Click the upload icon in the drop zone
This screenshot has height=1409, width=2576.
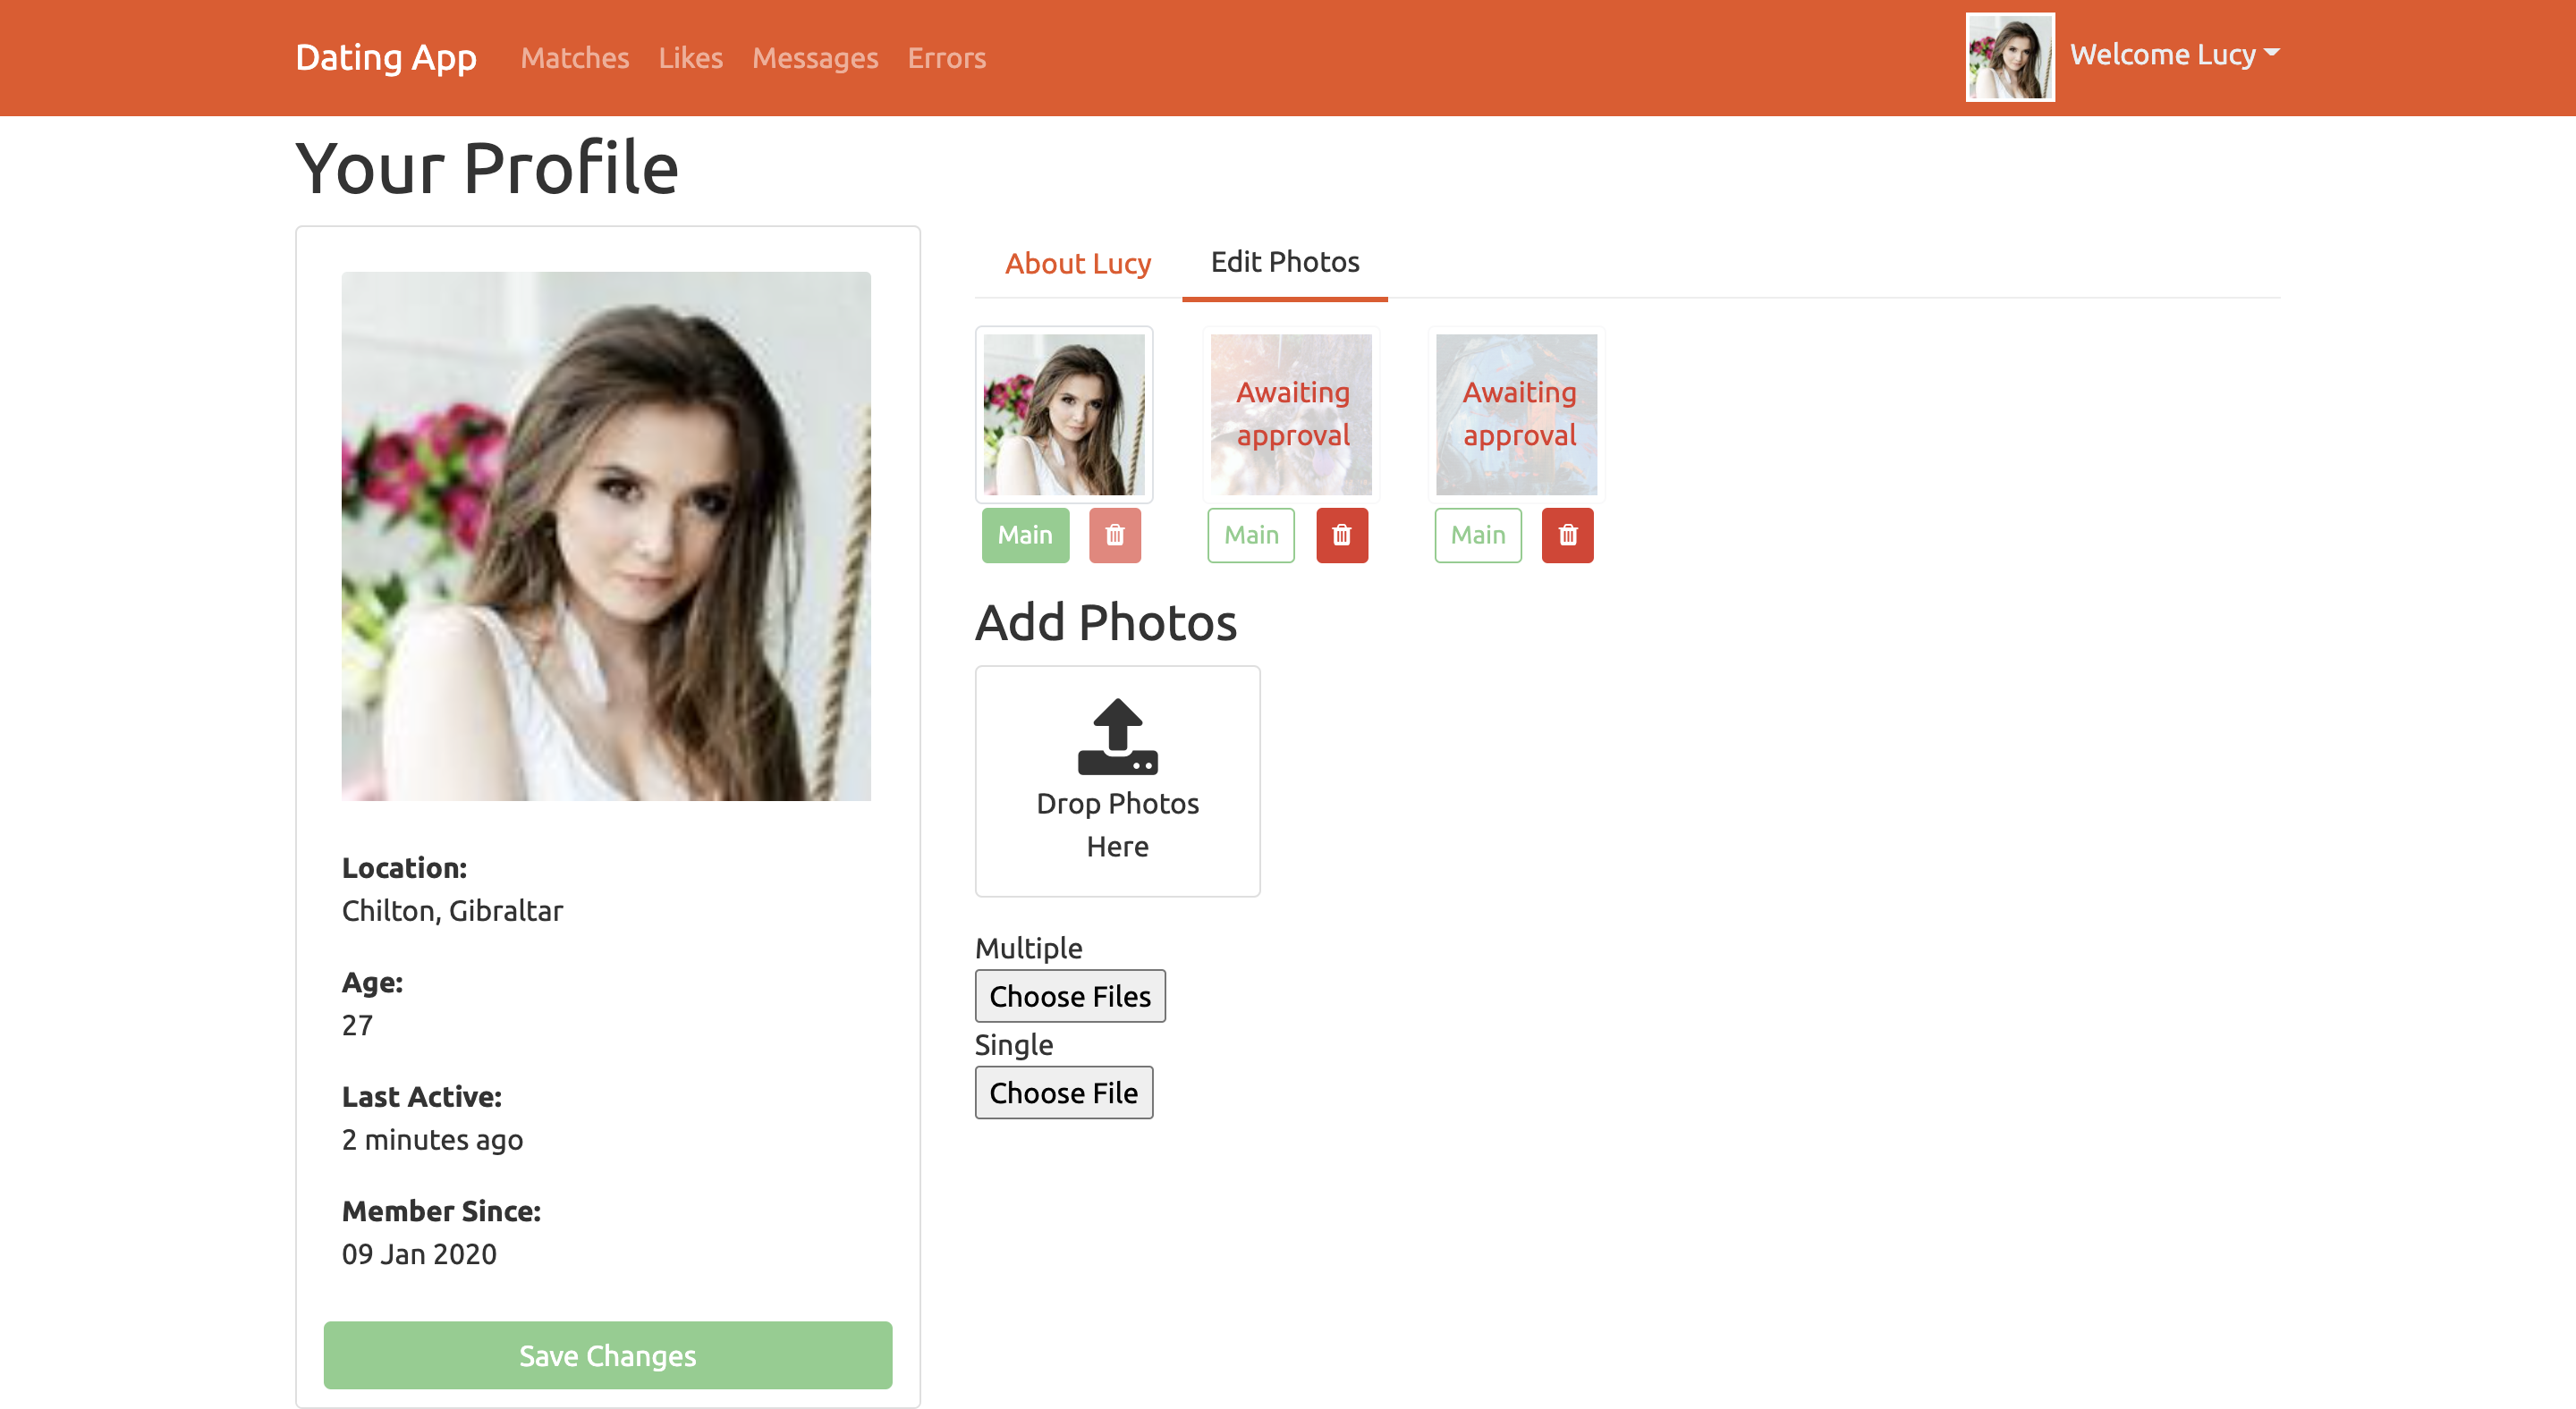(x=1117, y=737)
